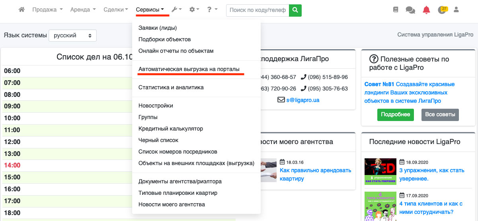Open the question mark help menu
478x221 pixels.
click(x=212, y=10)
